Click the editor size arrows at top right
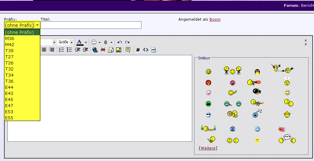Screen dimensions: 314x161 pos(306,42)
